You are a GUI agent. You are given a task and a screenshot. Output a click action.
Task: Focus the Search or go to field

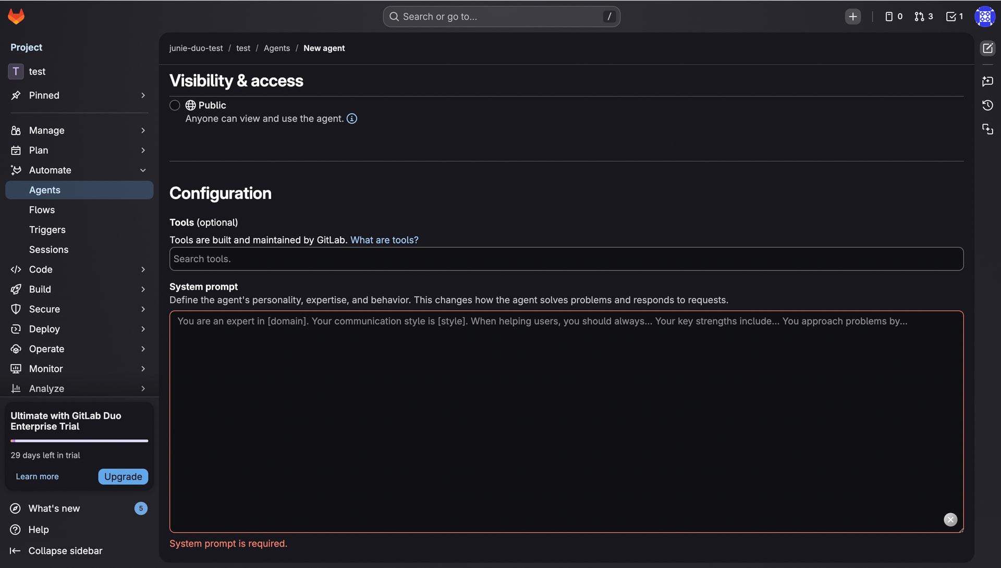[x=502, y=17]
